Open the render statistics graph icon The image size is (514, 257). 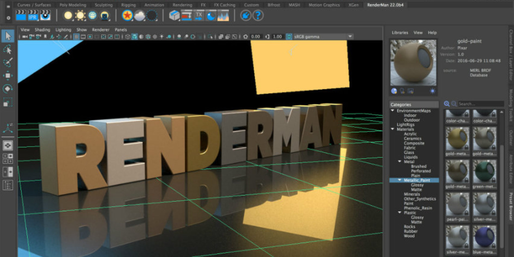pyautogui.click(x=223, y=16)
